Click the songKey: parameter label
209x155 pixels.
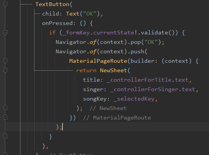(x=97, y=99)
